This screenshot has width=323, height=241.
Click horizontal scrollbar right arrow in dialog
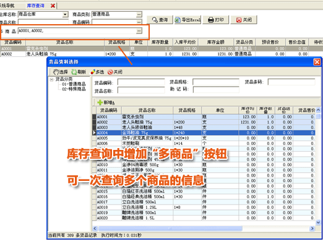coord(312,229)
